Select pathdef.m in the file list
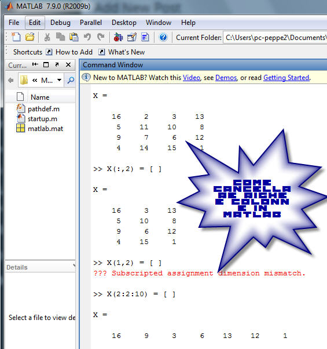 (x=43, y=109)
